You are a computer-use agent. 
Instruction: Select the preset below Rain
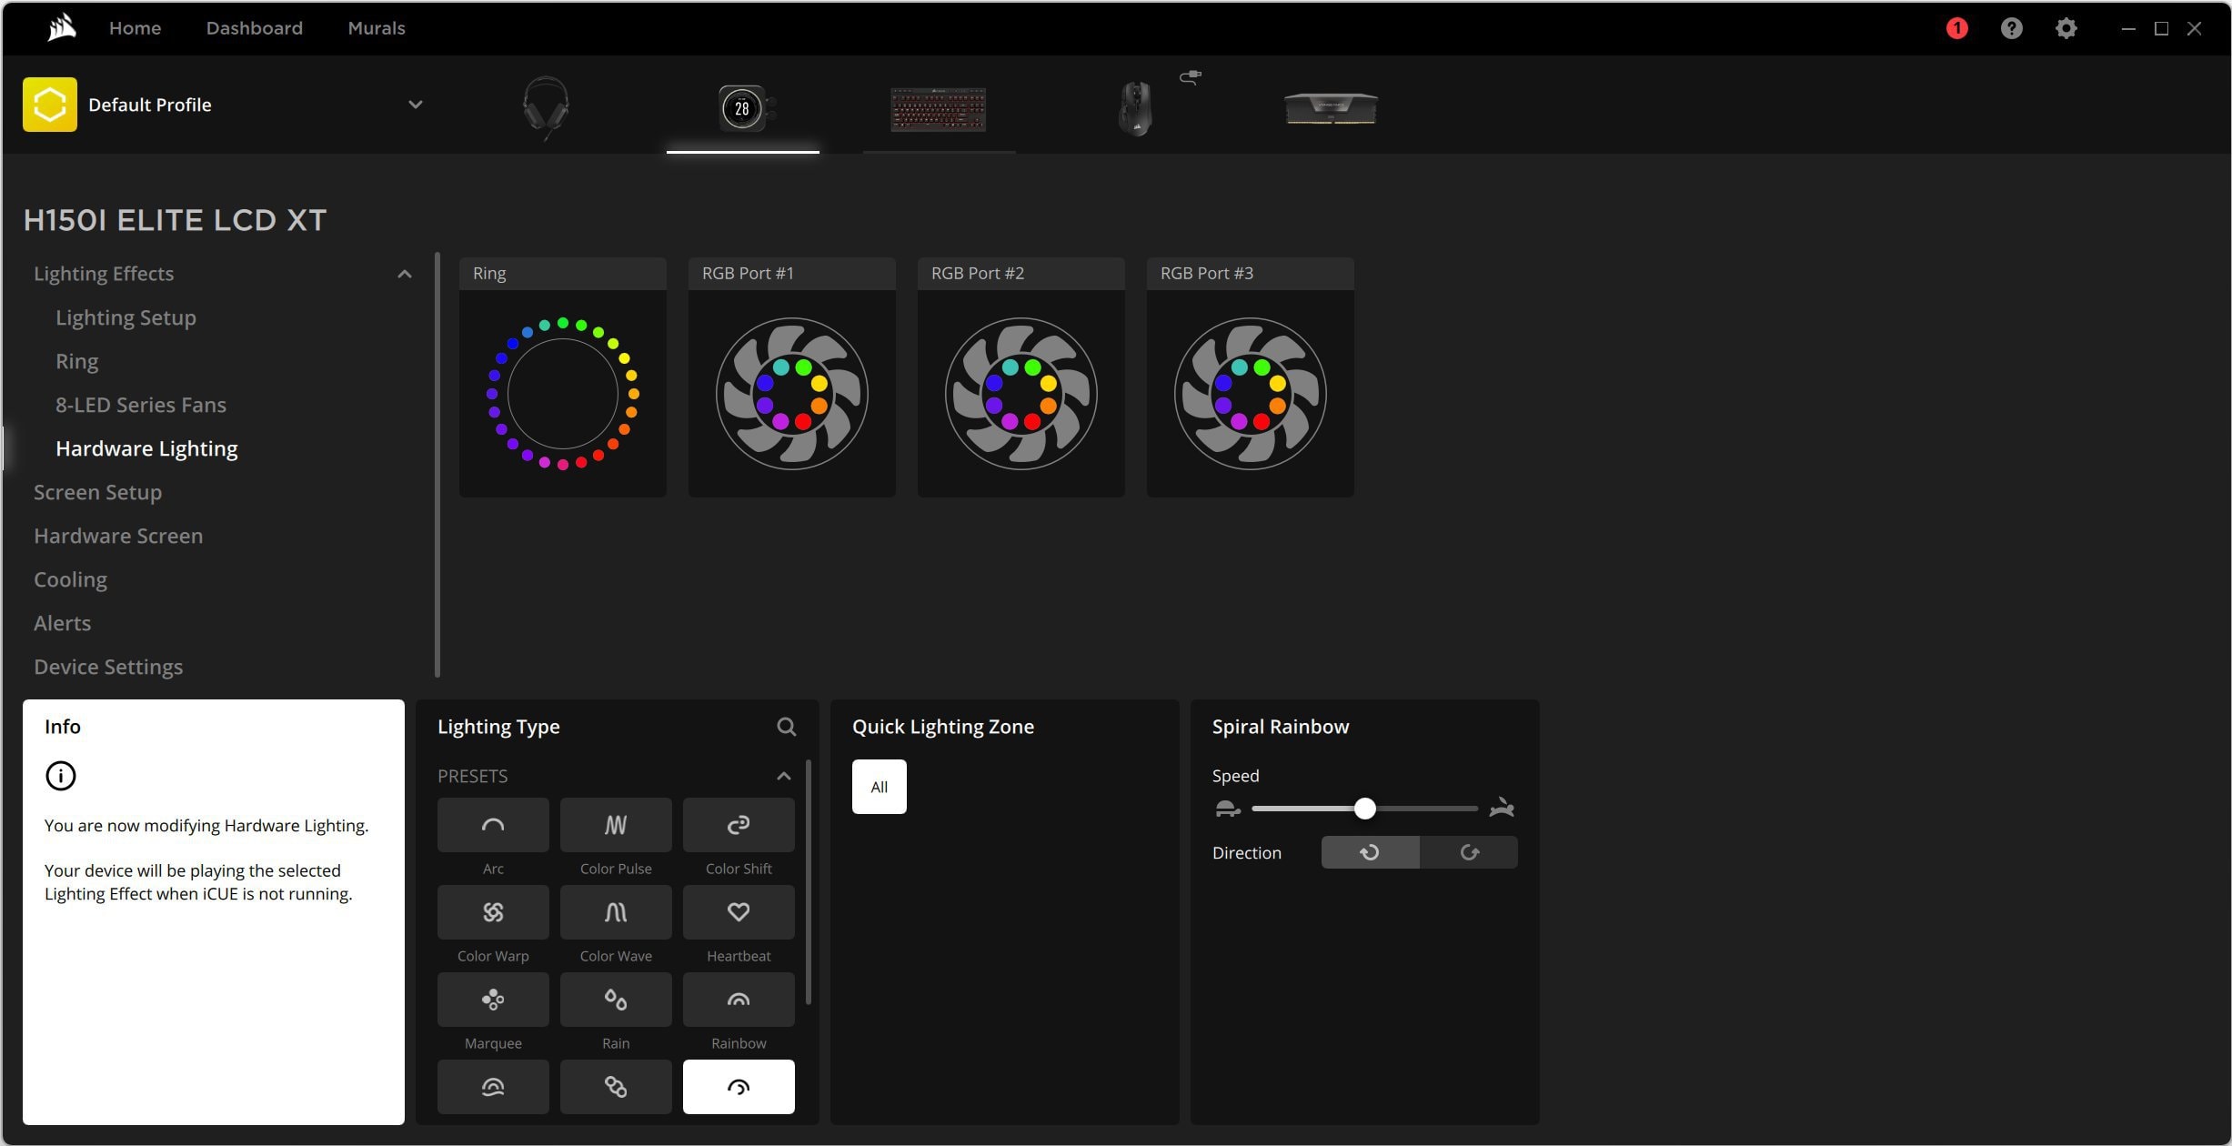pyautogui.click(x=616, y=1087)
